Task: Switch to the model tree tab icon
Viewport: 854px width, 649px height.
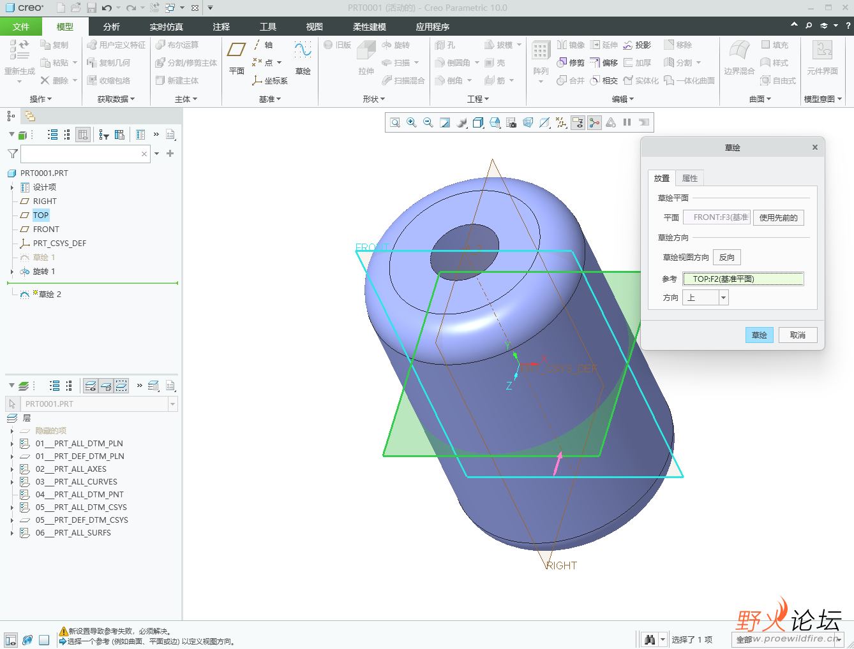Action: pyautogui.click(x=11, y=116)
